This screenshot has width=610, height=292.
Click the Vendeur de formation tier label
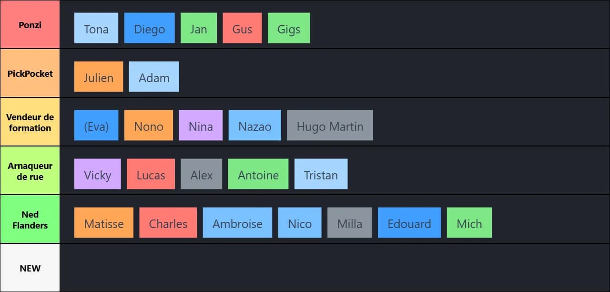(x=30, y=122)
